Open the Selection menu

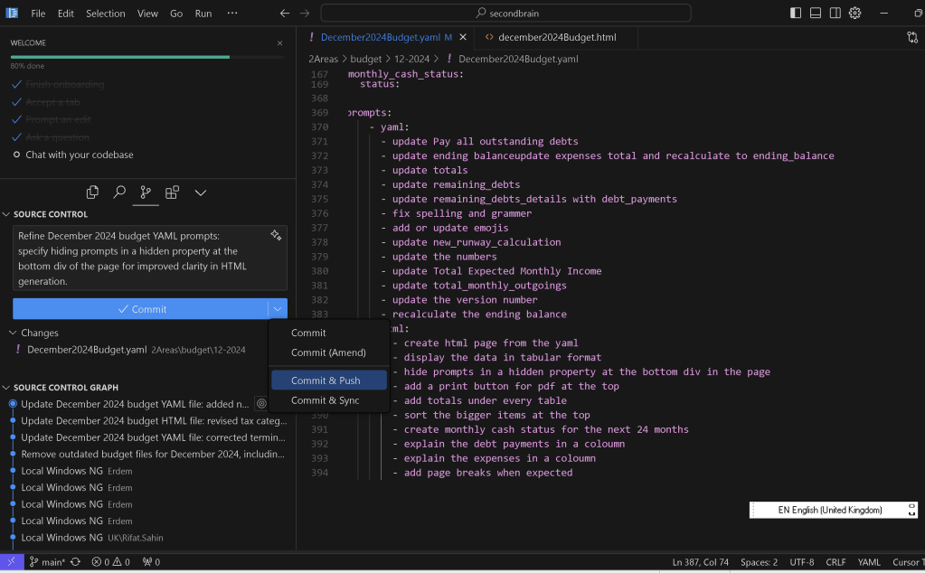click(105, 13)
